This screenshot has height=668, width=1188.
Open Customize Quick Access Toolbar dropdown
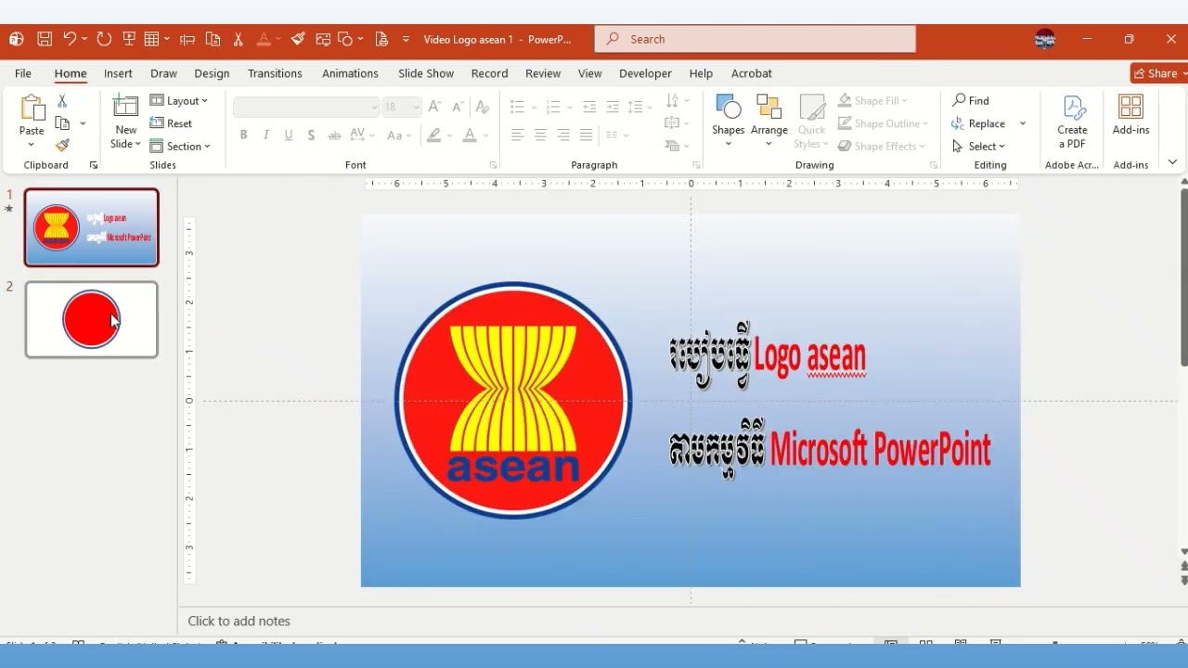pyautogui.click(x=406, y=39)
